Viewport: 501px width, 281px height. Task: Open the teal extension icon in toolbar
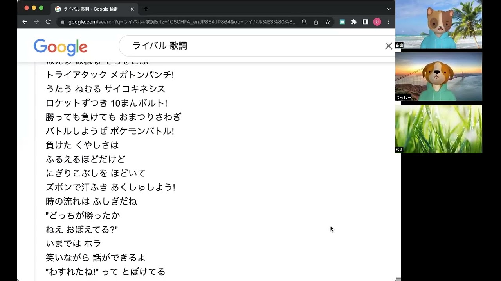point(342,22)
